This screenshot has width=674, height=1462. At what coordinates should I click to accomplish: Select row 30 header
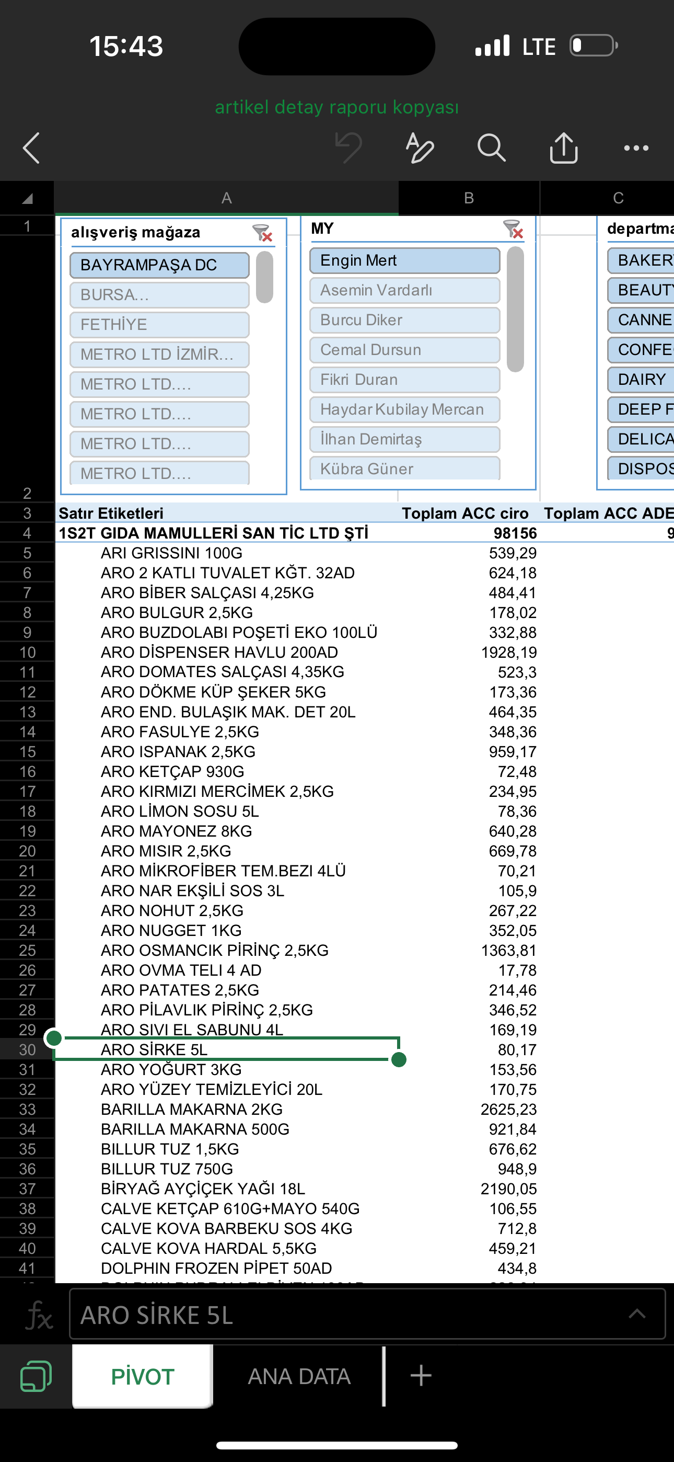[27, 1050]
